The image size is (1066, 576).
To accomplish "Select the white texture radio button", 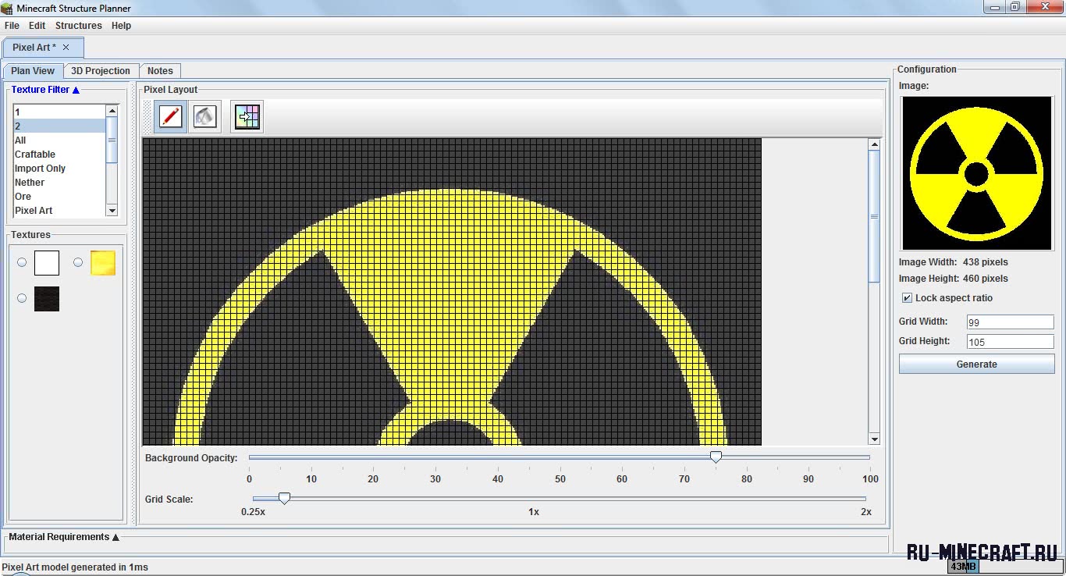I will pos(22,263).
